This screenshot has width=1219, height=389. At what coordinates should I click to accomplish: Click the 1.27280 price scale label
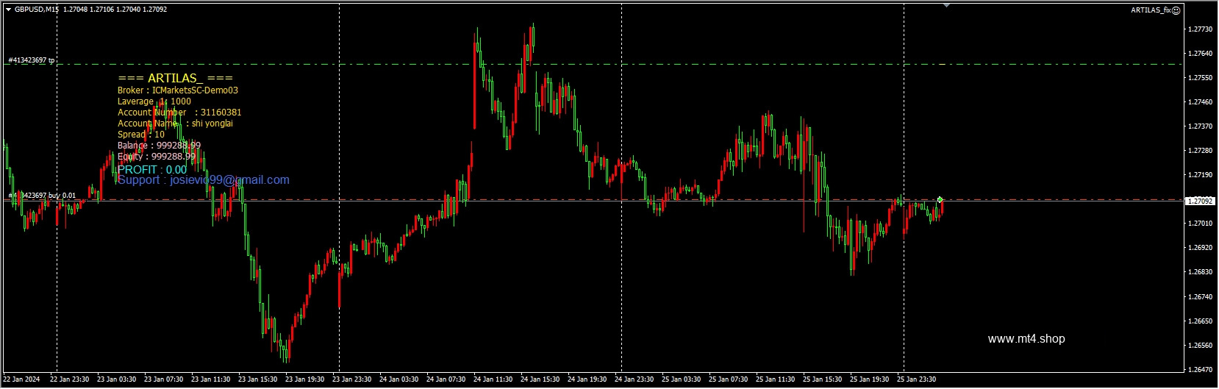[x=1200, y=151]
